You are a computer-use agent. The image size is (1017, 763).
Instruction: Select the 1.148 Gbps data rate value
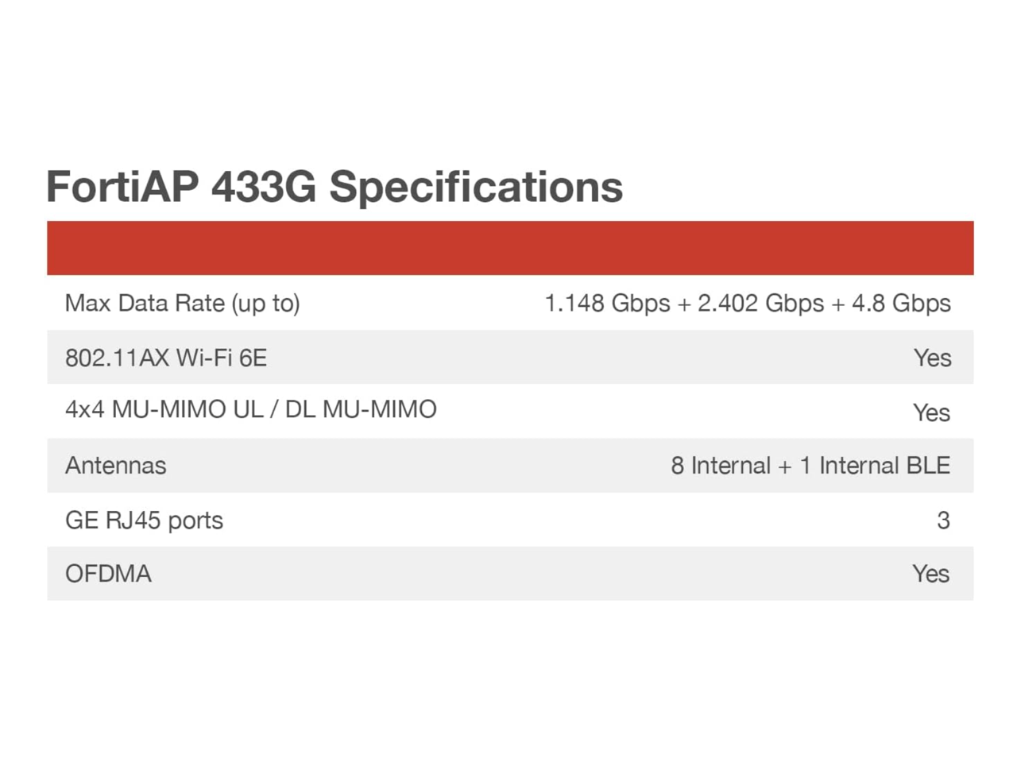click(x=607, y=303)
